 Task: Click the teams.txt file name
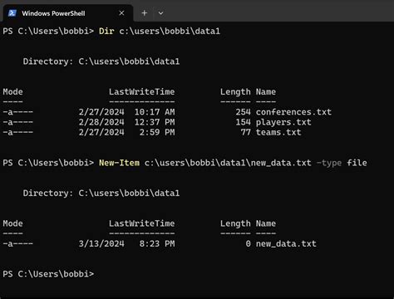(x=278, y=132)
